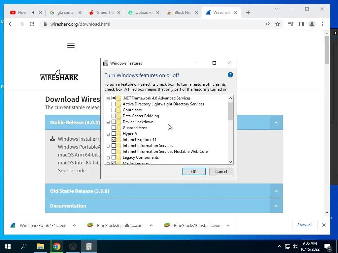Open the Windows Start menu
This screenshot has height=253, width=338.
click(8, 246)
